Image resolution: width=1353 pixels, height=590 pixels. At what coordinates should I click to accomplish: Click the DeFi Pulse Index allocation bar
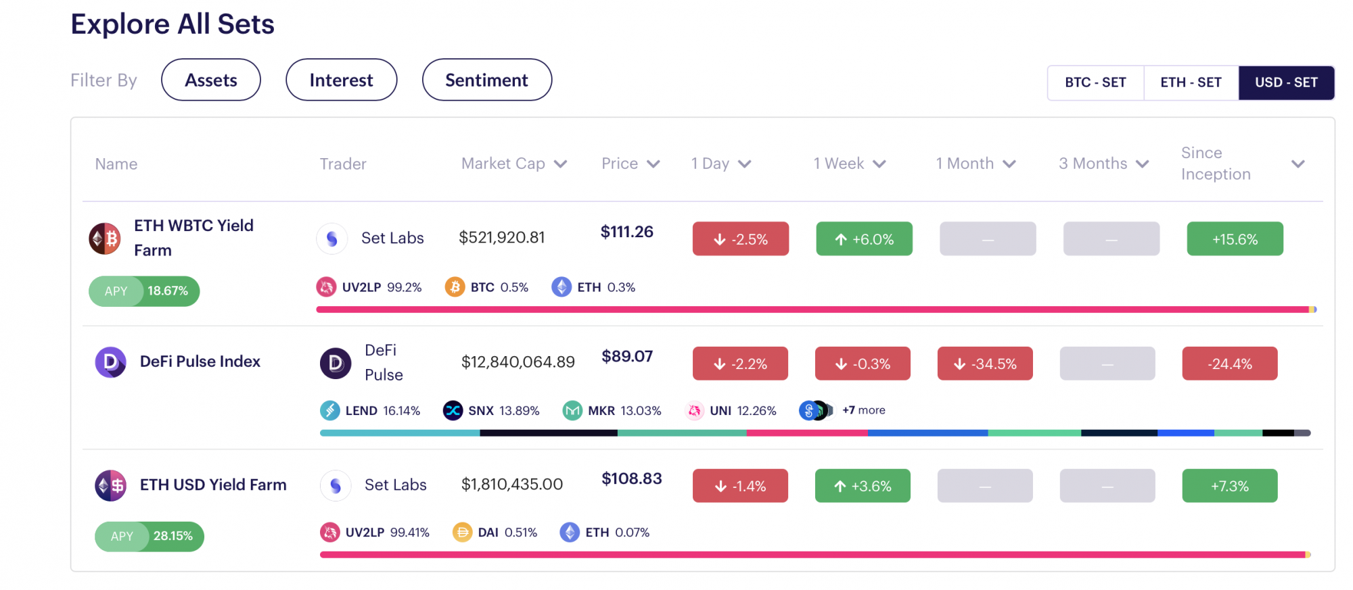click(815, 433)
